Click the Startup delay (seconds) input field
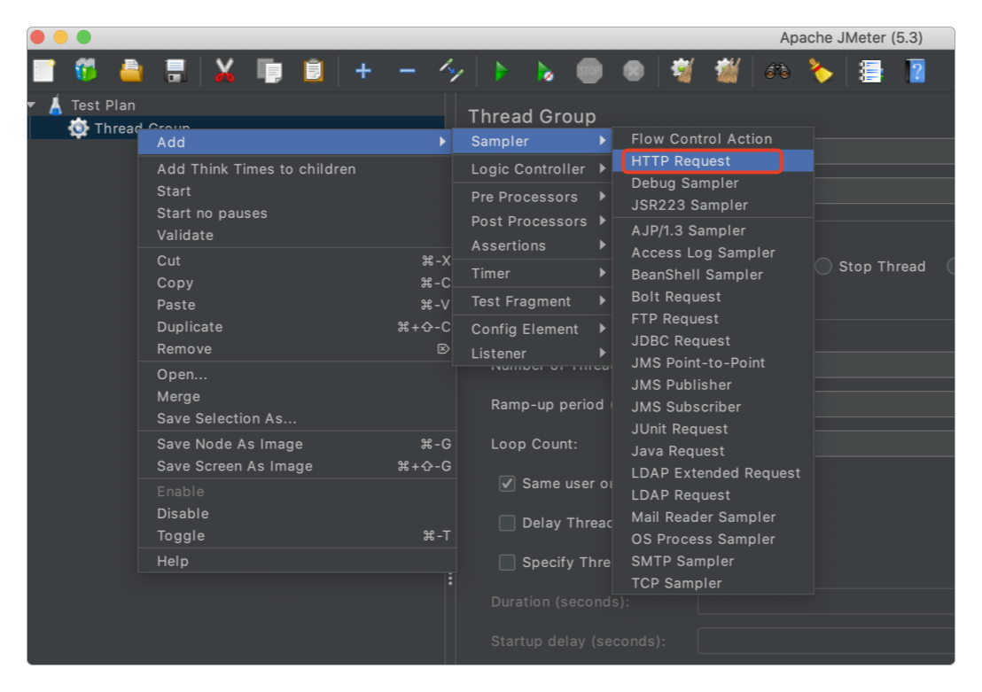The image size is (982, 692). [x=826, y=641]
